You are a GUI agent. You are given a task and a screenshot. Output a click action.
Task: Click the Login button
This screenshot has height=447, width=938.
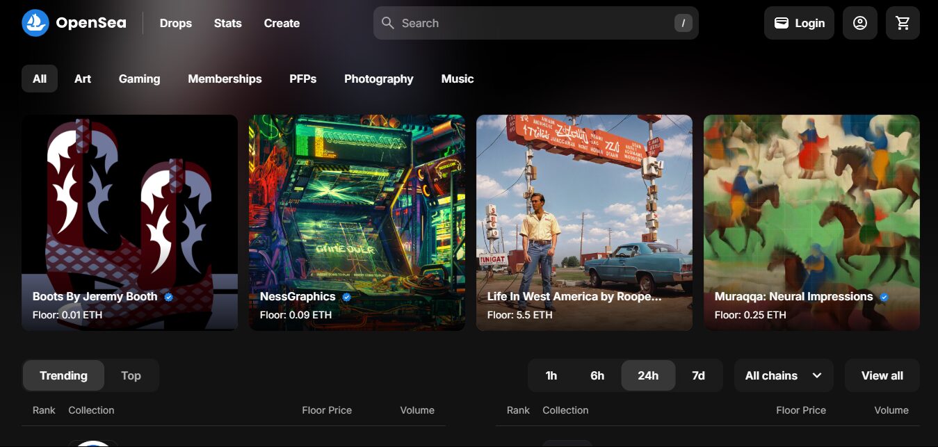click(799, 23)
